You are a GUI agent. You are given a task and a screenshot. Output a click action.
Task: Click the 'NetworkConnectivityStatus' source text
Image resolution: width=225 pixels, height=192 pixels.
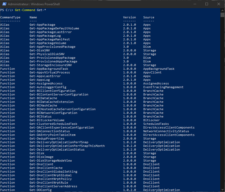[166, 131]
